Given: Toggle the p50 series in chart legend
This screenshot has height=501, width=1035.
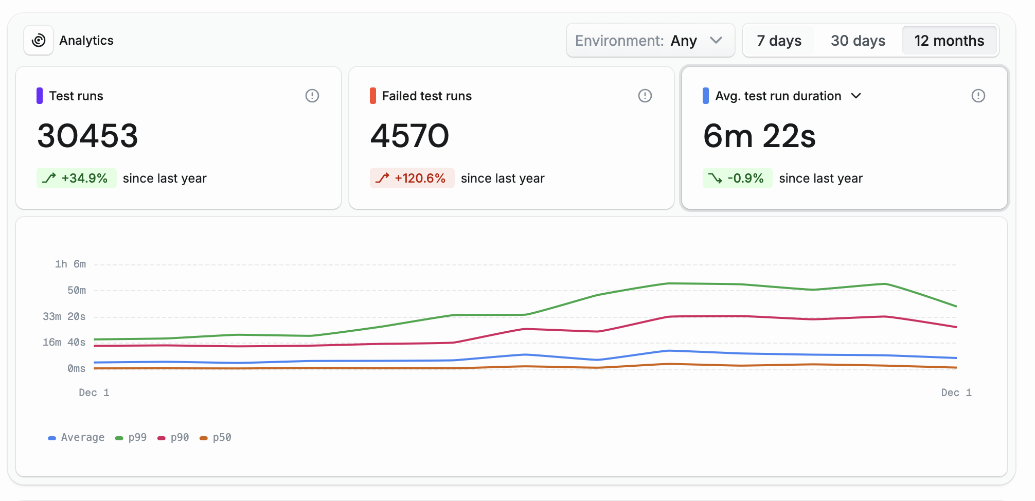Looking at the screenshot, I should tap(216, 438).
